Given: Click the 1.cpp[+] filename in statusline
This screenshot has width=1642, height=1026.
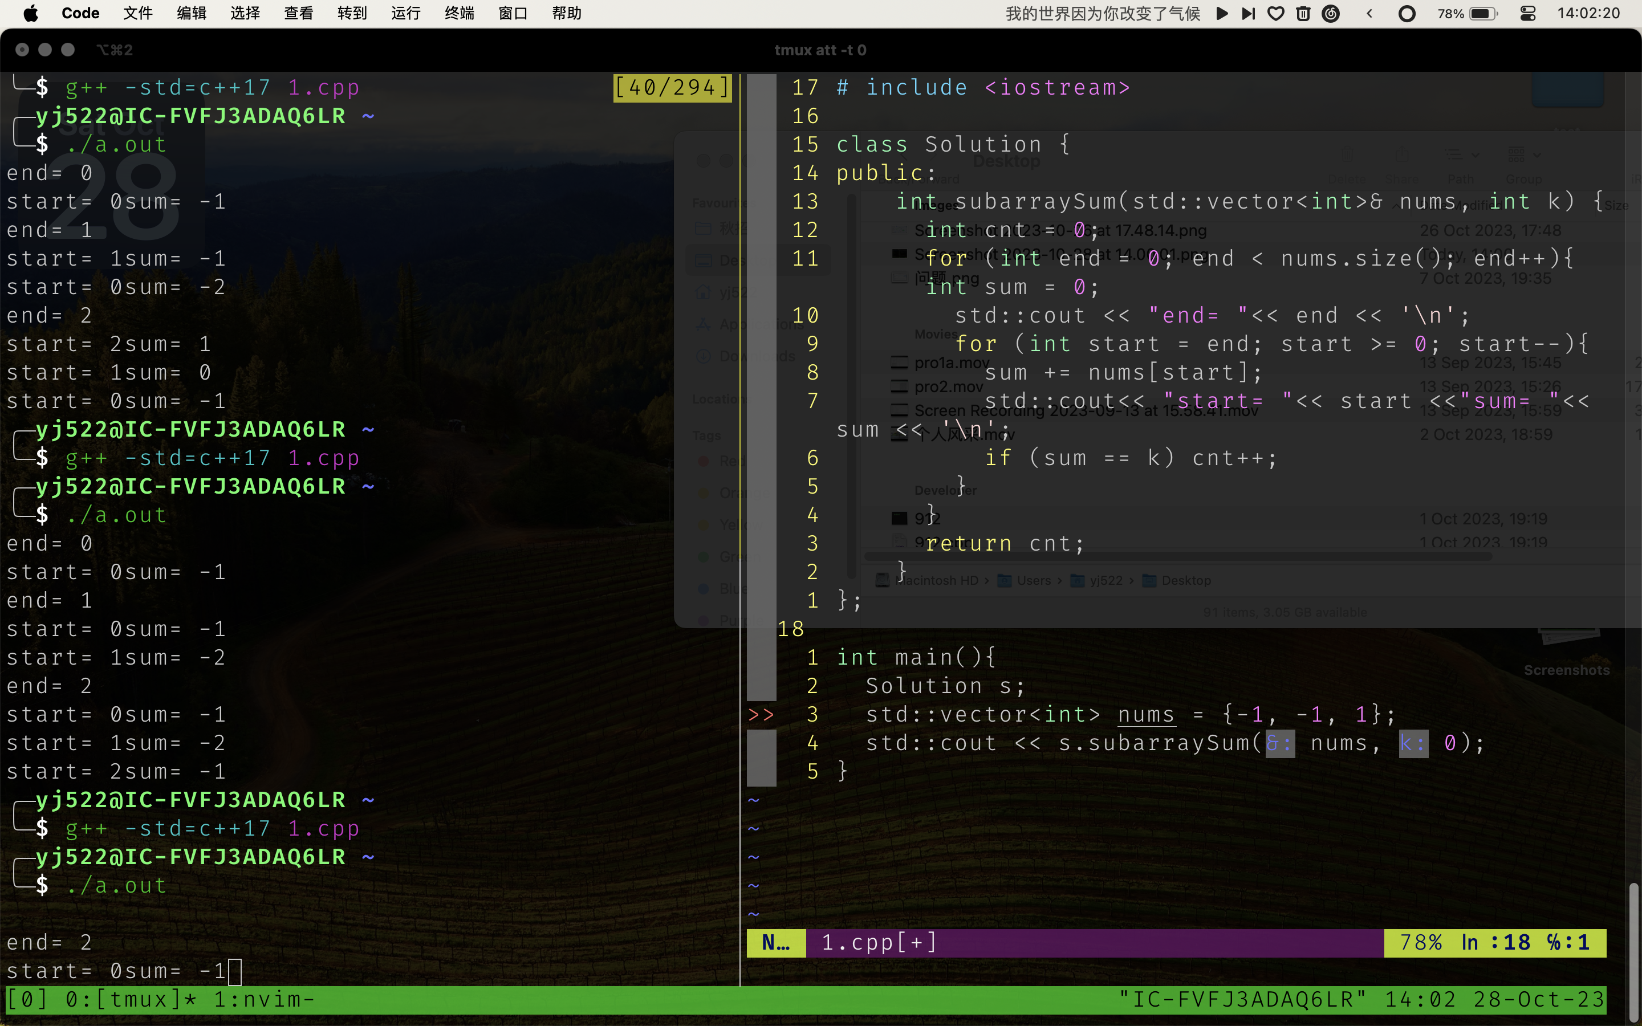Looking at the screenshot, I should (x=880, y=943).
